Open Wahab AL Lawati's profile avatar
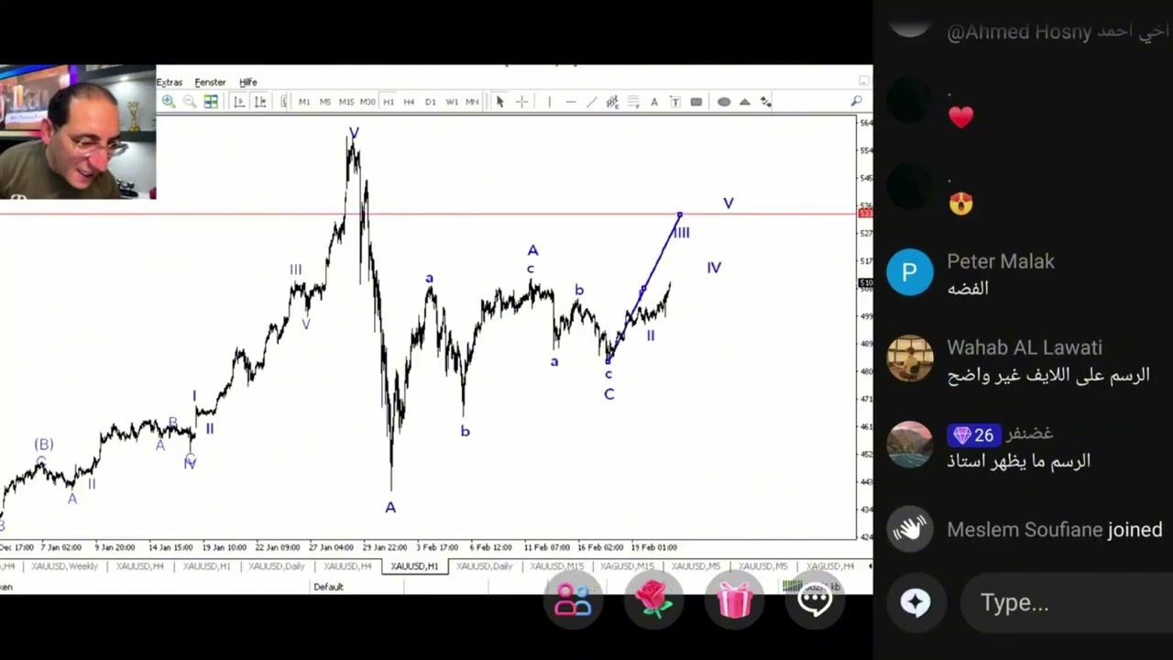This screenshot has height=660, width=1173. click(910, 358)
